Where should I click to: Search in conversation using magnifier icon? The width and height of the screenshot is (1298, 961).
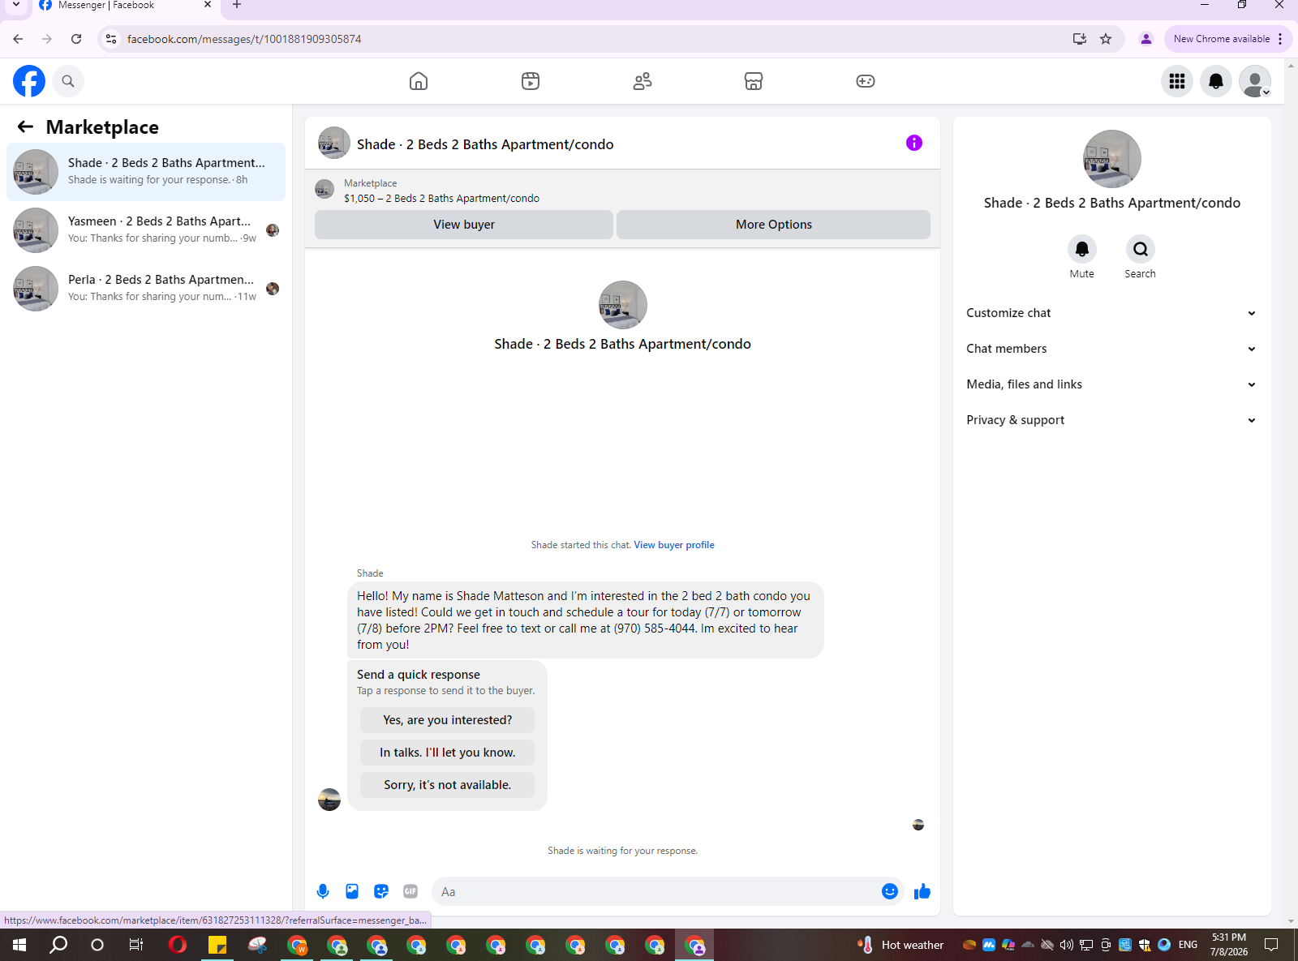tap(1141, 249)
